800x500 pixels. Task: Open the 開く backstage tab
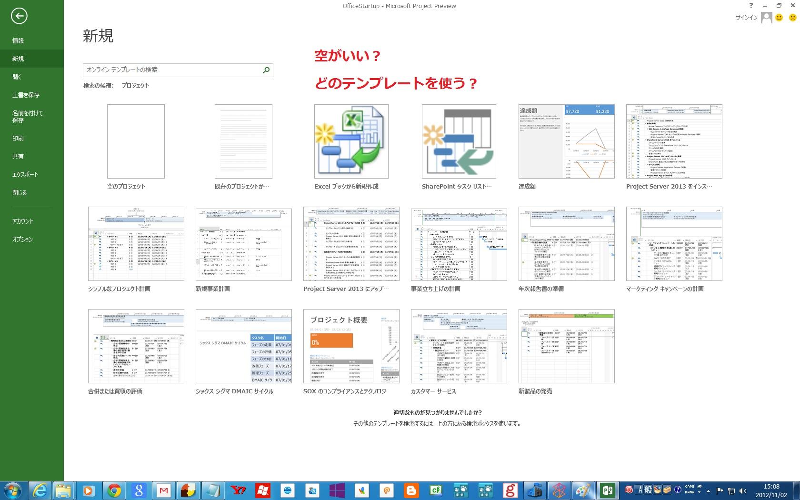click(32, 77)
